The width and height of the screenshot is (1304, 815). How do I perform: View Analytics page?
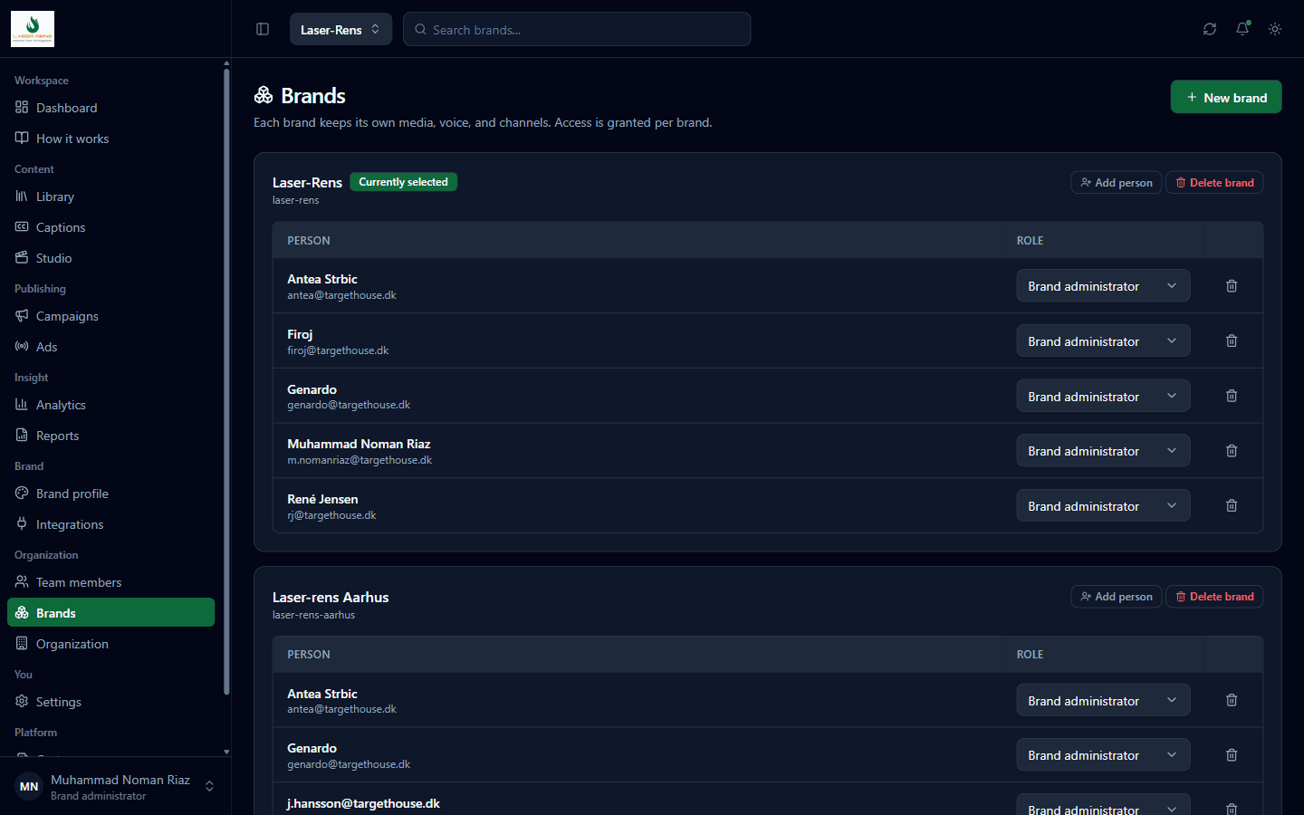click(110, 405)
